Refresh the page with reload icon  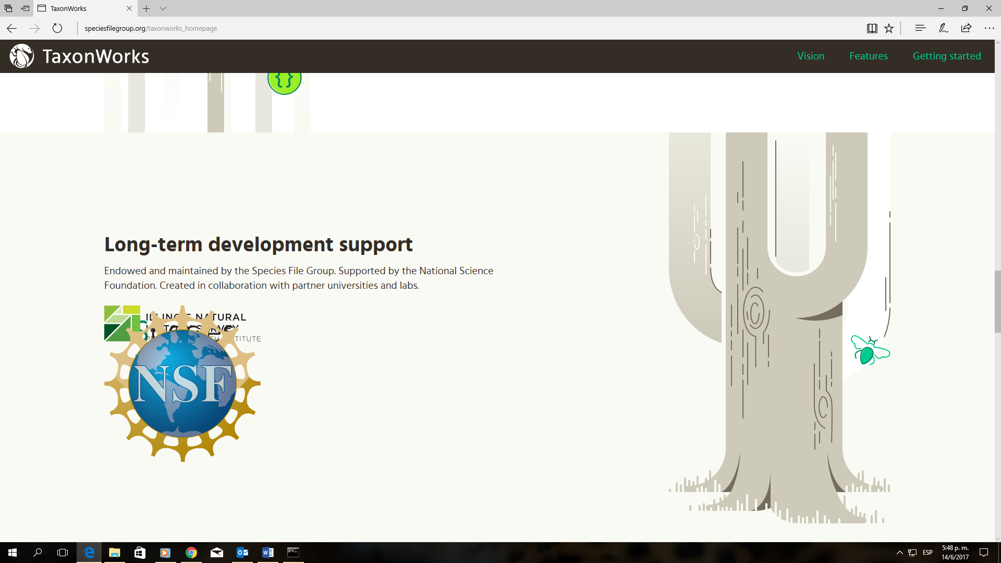57,28
